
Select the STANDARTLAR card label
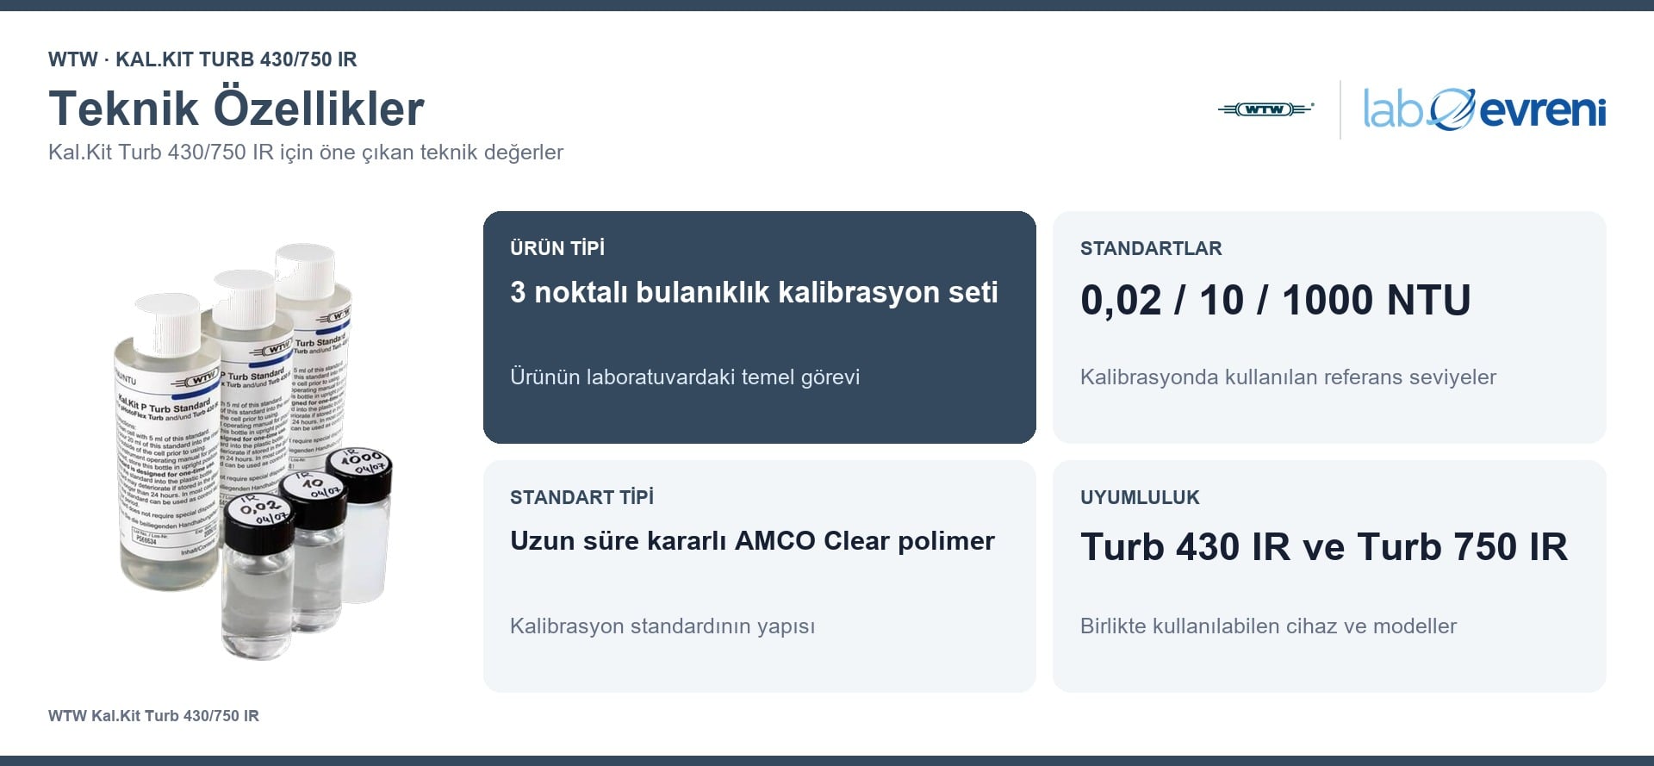point(1151,248)
